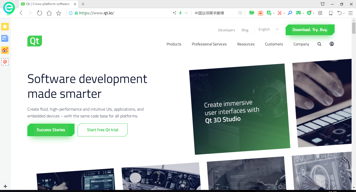Expand the arrow beside the yen shield icon

pyautogui.click(x=314, y=13)
